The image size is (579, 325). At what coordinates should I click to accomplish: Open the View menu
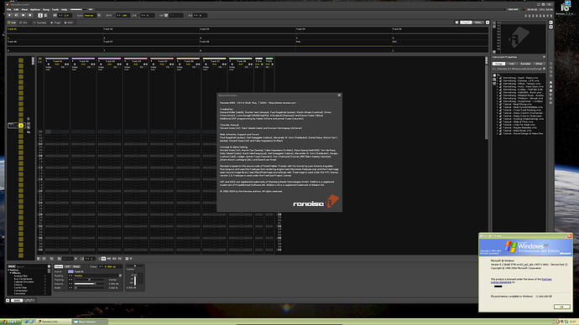pyautogui.click(x=24, y=9)
